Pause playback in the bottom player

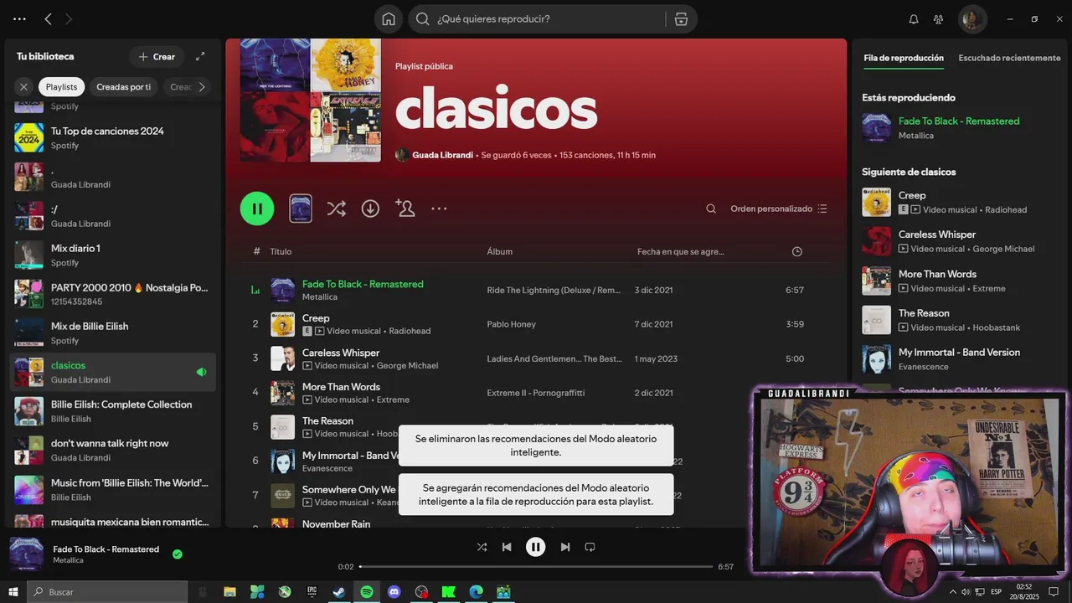click(536, 547)
